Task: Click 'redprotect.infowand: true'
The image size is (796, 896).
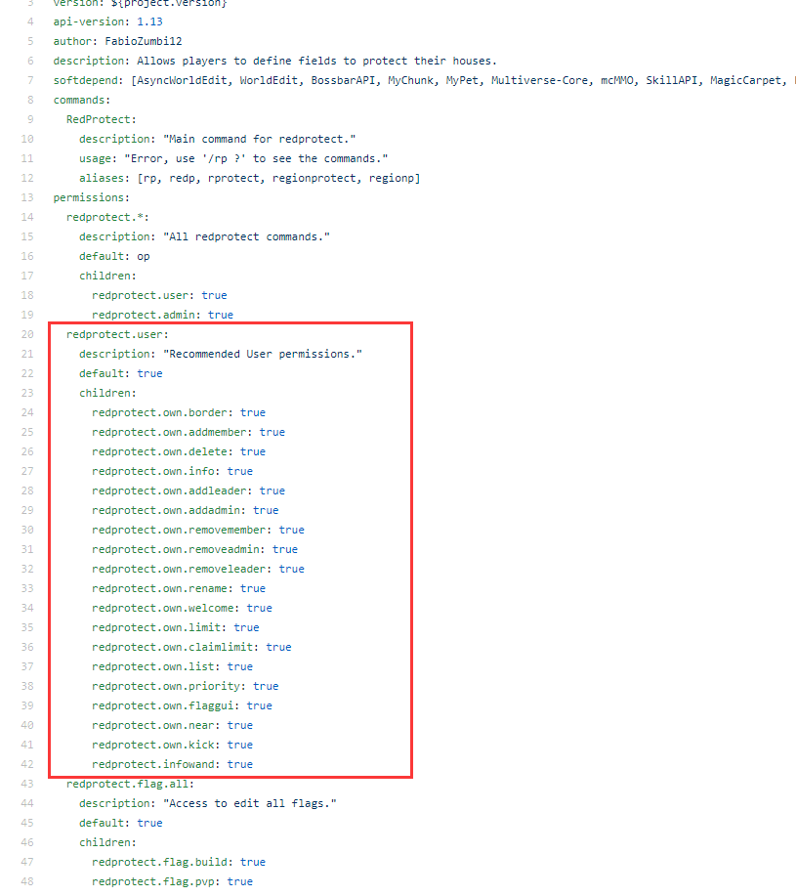Action: coord(173,764)
